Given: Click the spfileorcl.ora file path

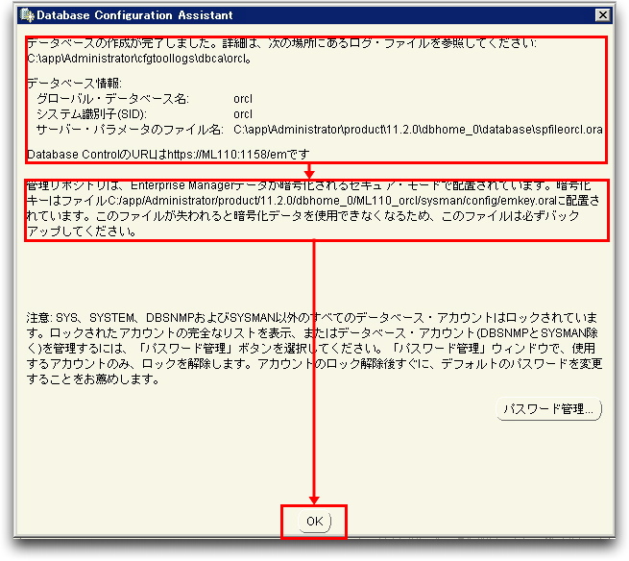Looking at the screenshot, I should 418,130.
